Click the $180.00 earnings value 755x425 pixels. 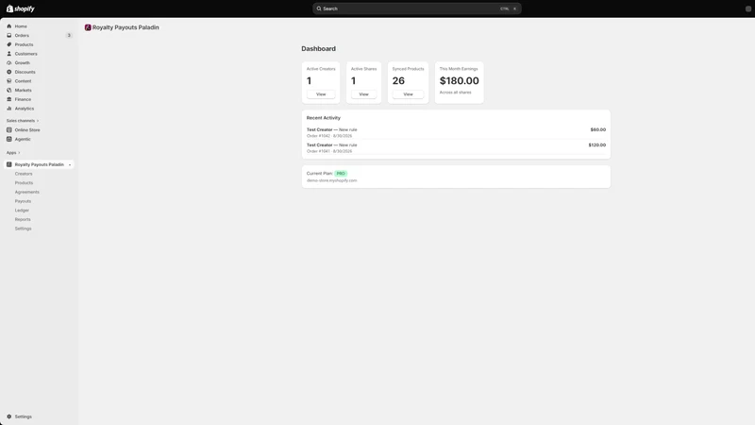[x=460, y=81]
